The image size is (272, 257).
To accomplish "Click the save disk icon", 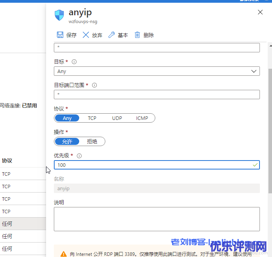I will coord(60,35).
